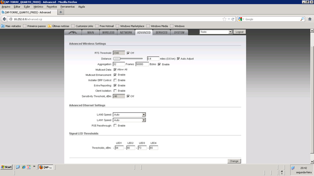
Task: Click the site identity globe icon
Action: click(11, 19)
